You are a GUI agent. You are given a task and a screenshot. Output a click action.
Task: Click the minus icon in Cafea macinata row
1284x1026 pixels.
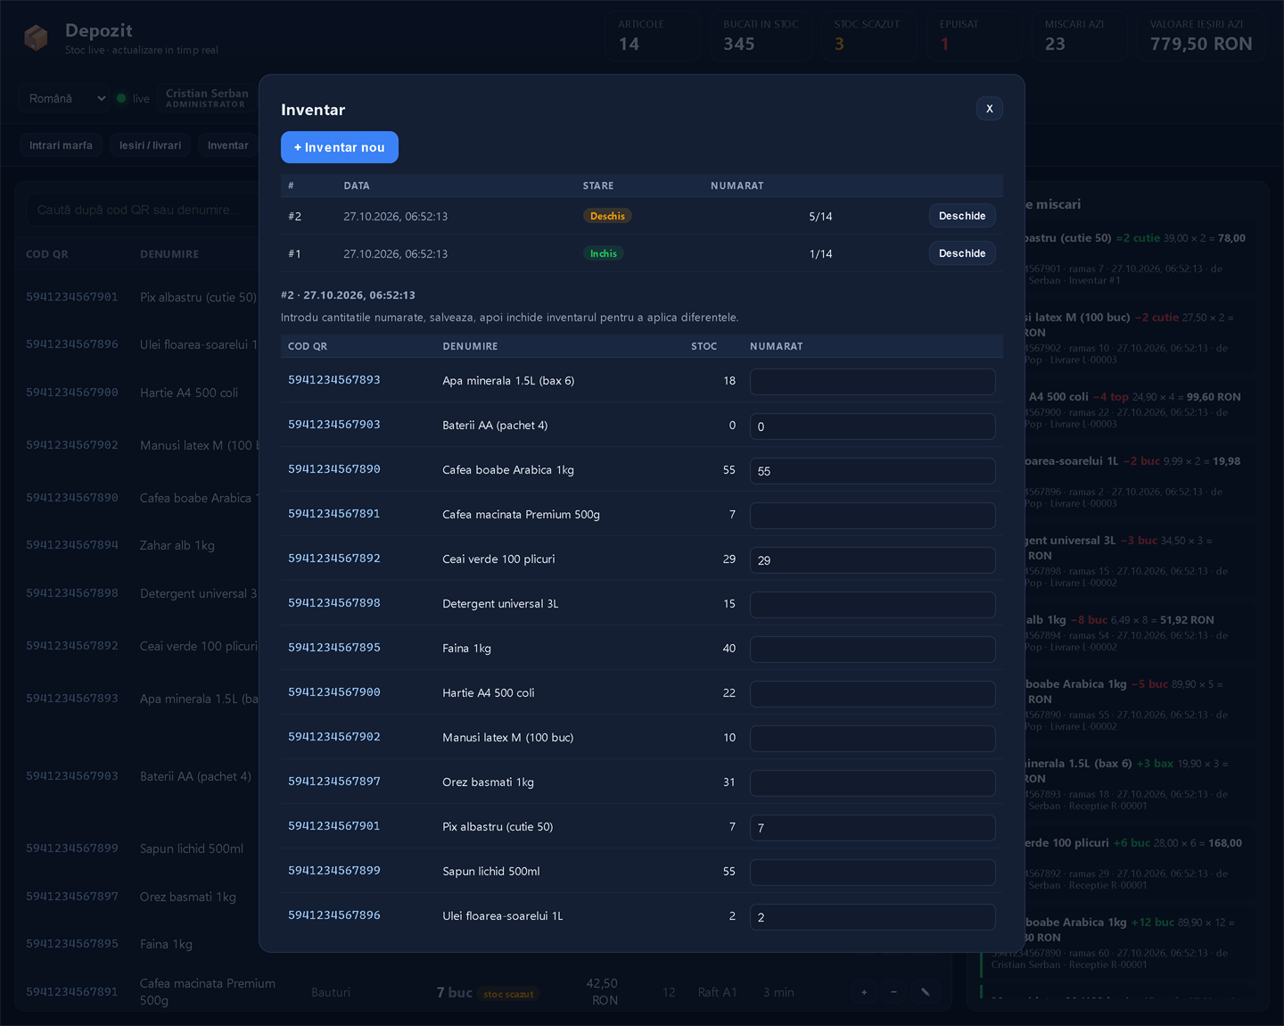(x=894, y=992)
